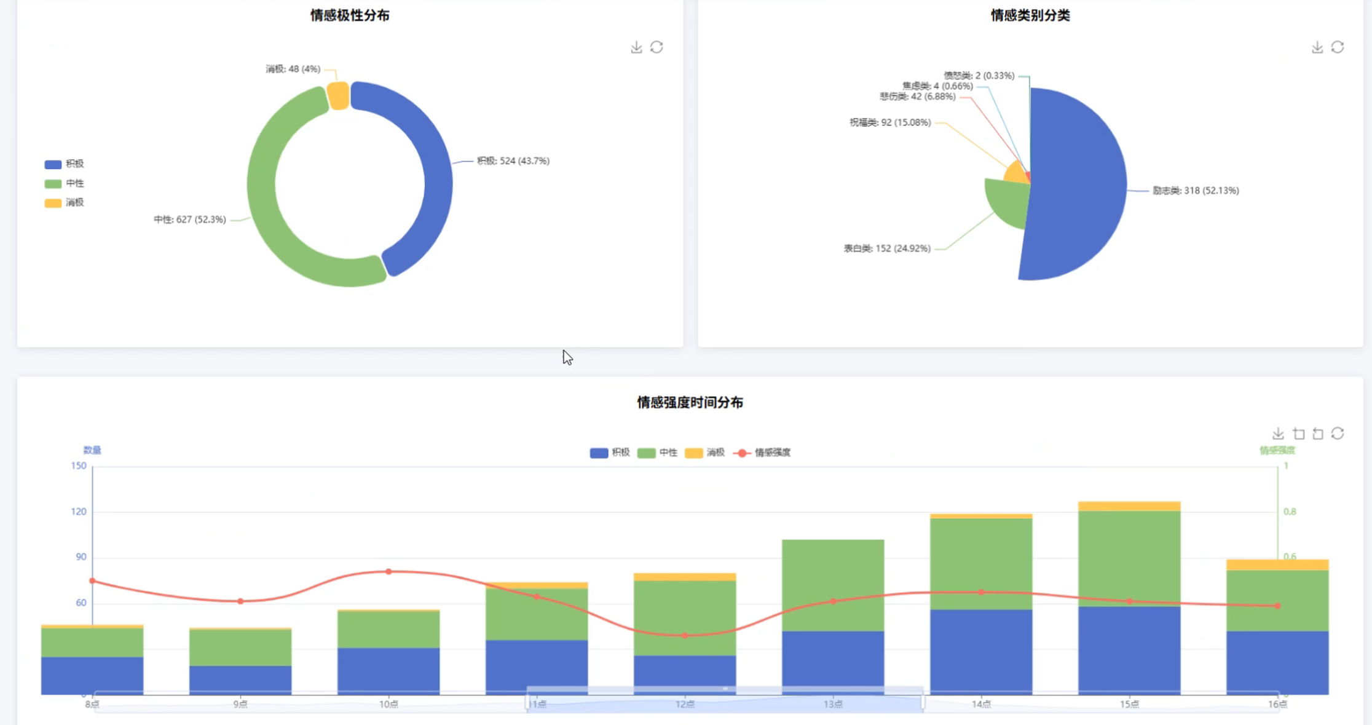Screen dimensions: 1372x725
Task: Save the 情感类别分类 pie chart as image
Action: pos(1317,47)
